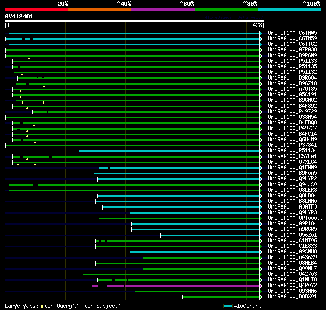Click the cyan ~100% legend segment
The image size is (326, 310).
click(x=290, y=9)
